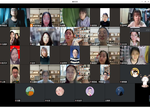Click the muted mic icon beside 王晶晶
Viewport: 150px width, 107px height.
coord(61,44)
